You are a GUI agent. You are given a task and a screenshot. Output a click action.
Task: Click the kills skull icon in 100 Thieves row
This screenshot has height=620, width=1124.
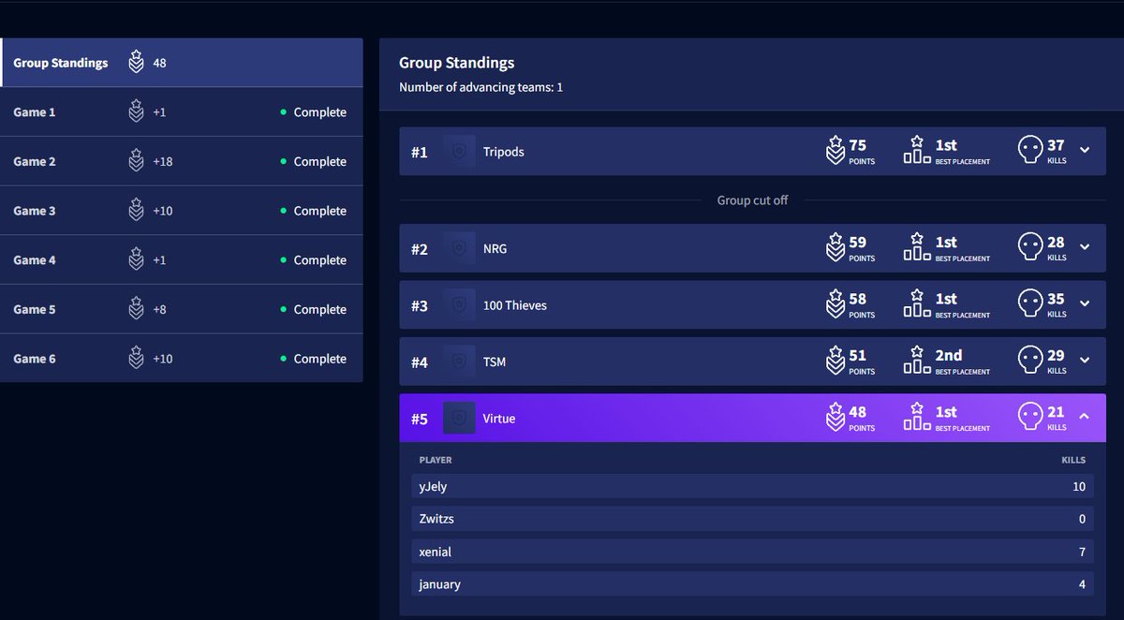1029,304
